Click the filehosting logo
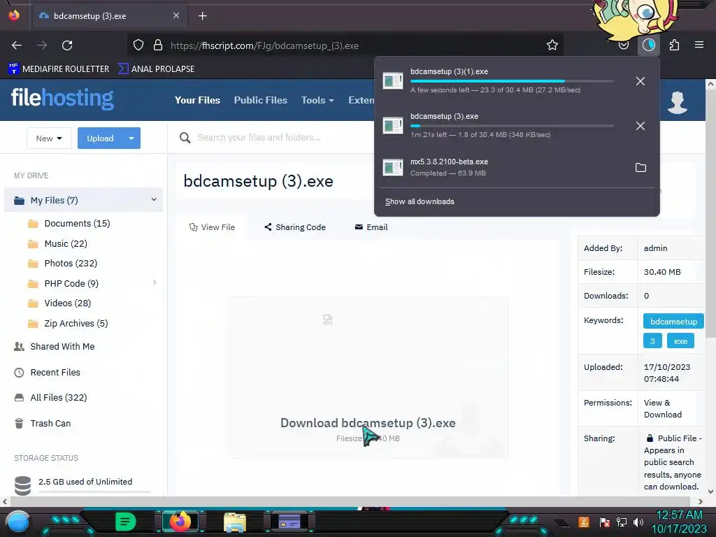 pyautogui.click(x=62, y=98)
